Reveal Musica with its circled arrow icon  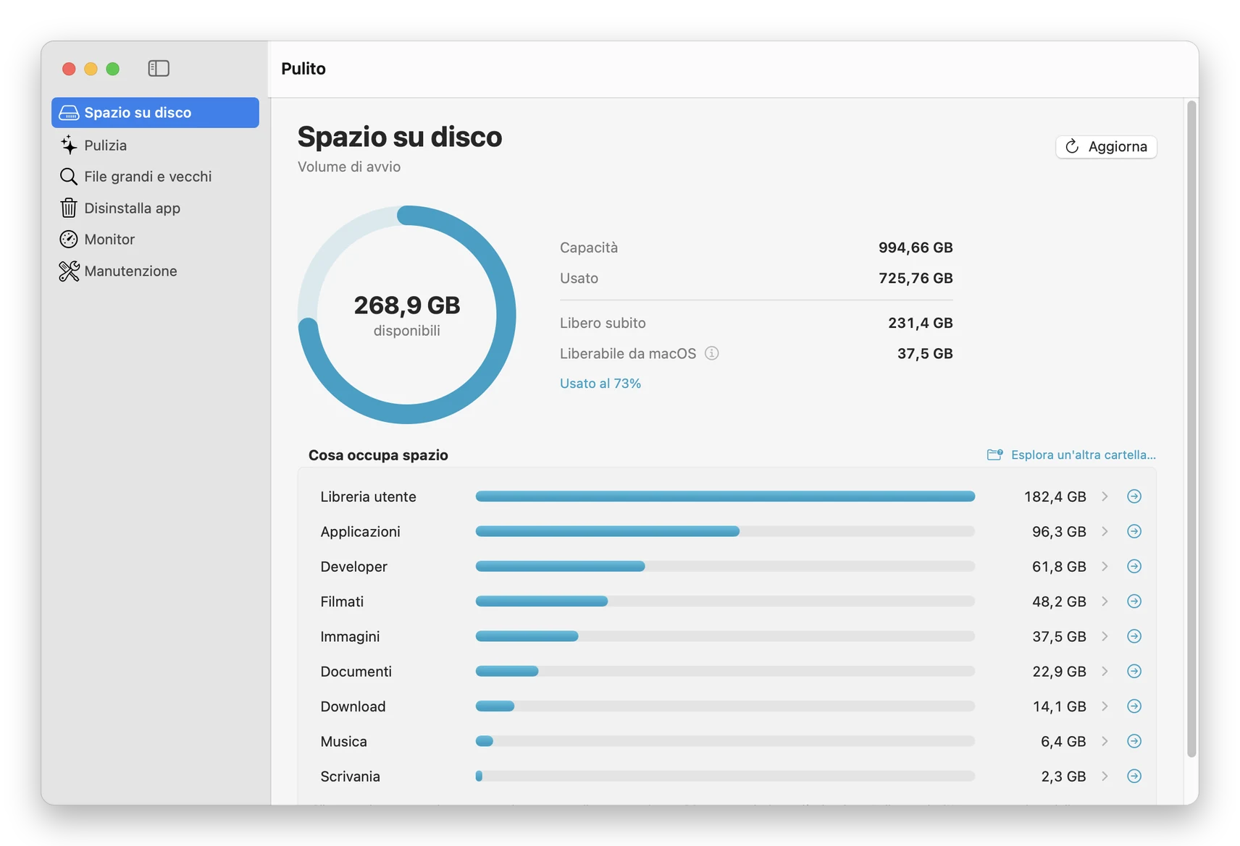pos(1134,741)
